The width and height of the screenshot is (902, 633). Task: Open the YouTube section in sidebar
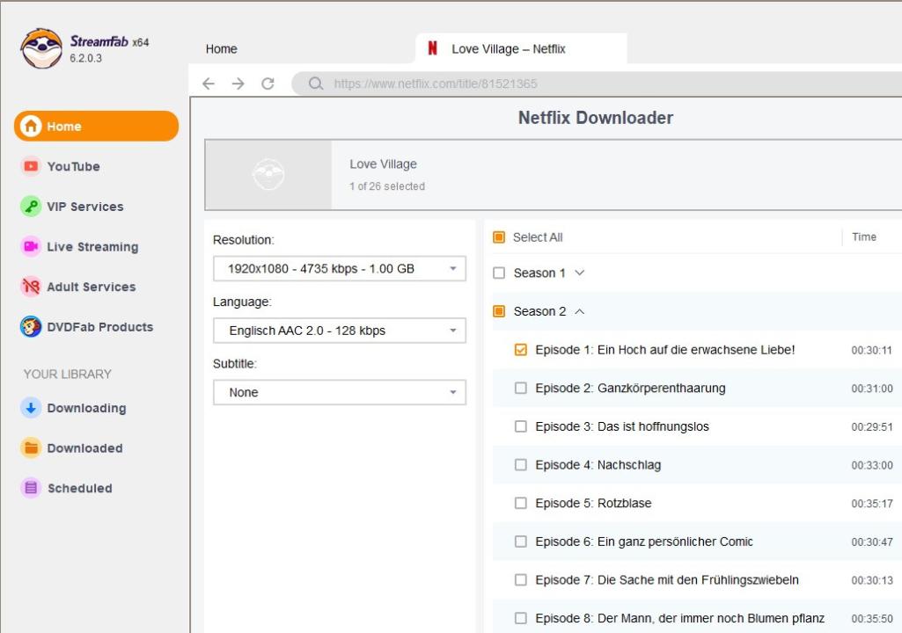click(x=73, y=166)
